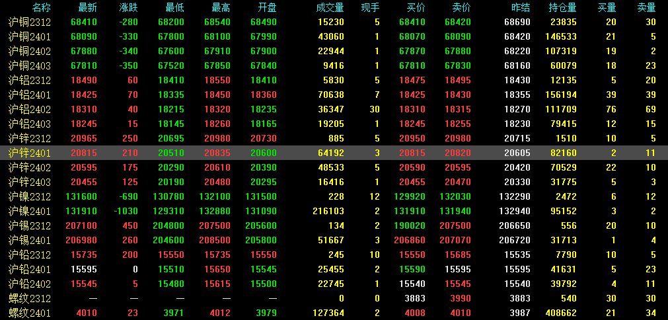Select the 沪铜2401 contract row
This screenshot has width=668, height=320.
pyautogui.click(x=334, y=36)
